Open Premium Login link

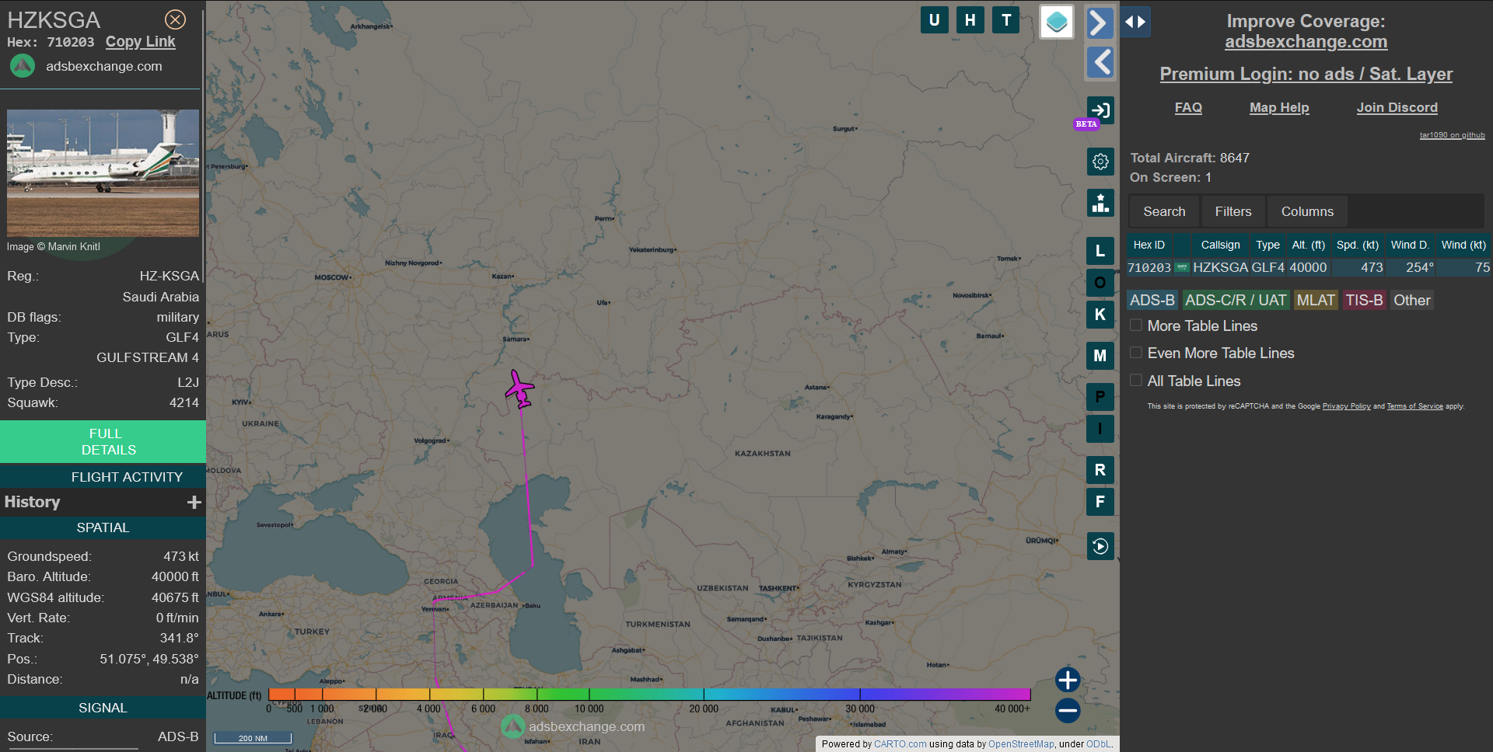coord(1306,74)
